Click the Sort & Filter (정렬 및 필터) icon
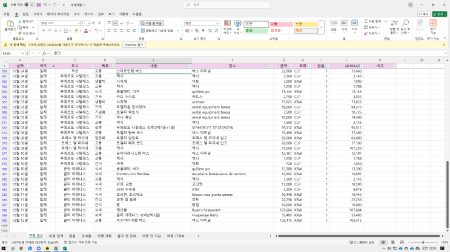The image size is (450, 252). coord(394,24)
